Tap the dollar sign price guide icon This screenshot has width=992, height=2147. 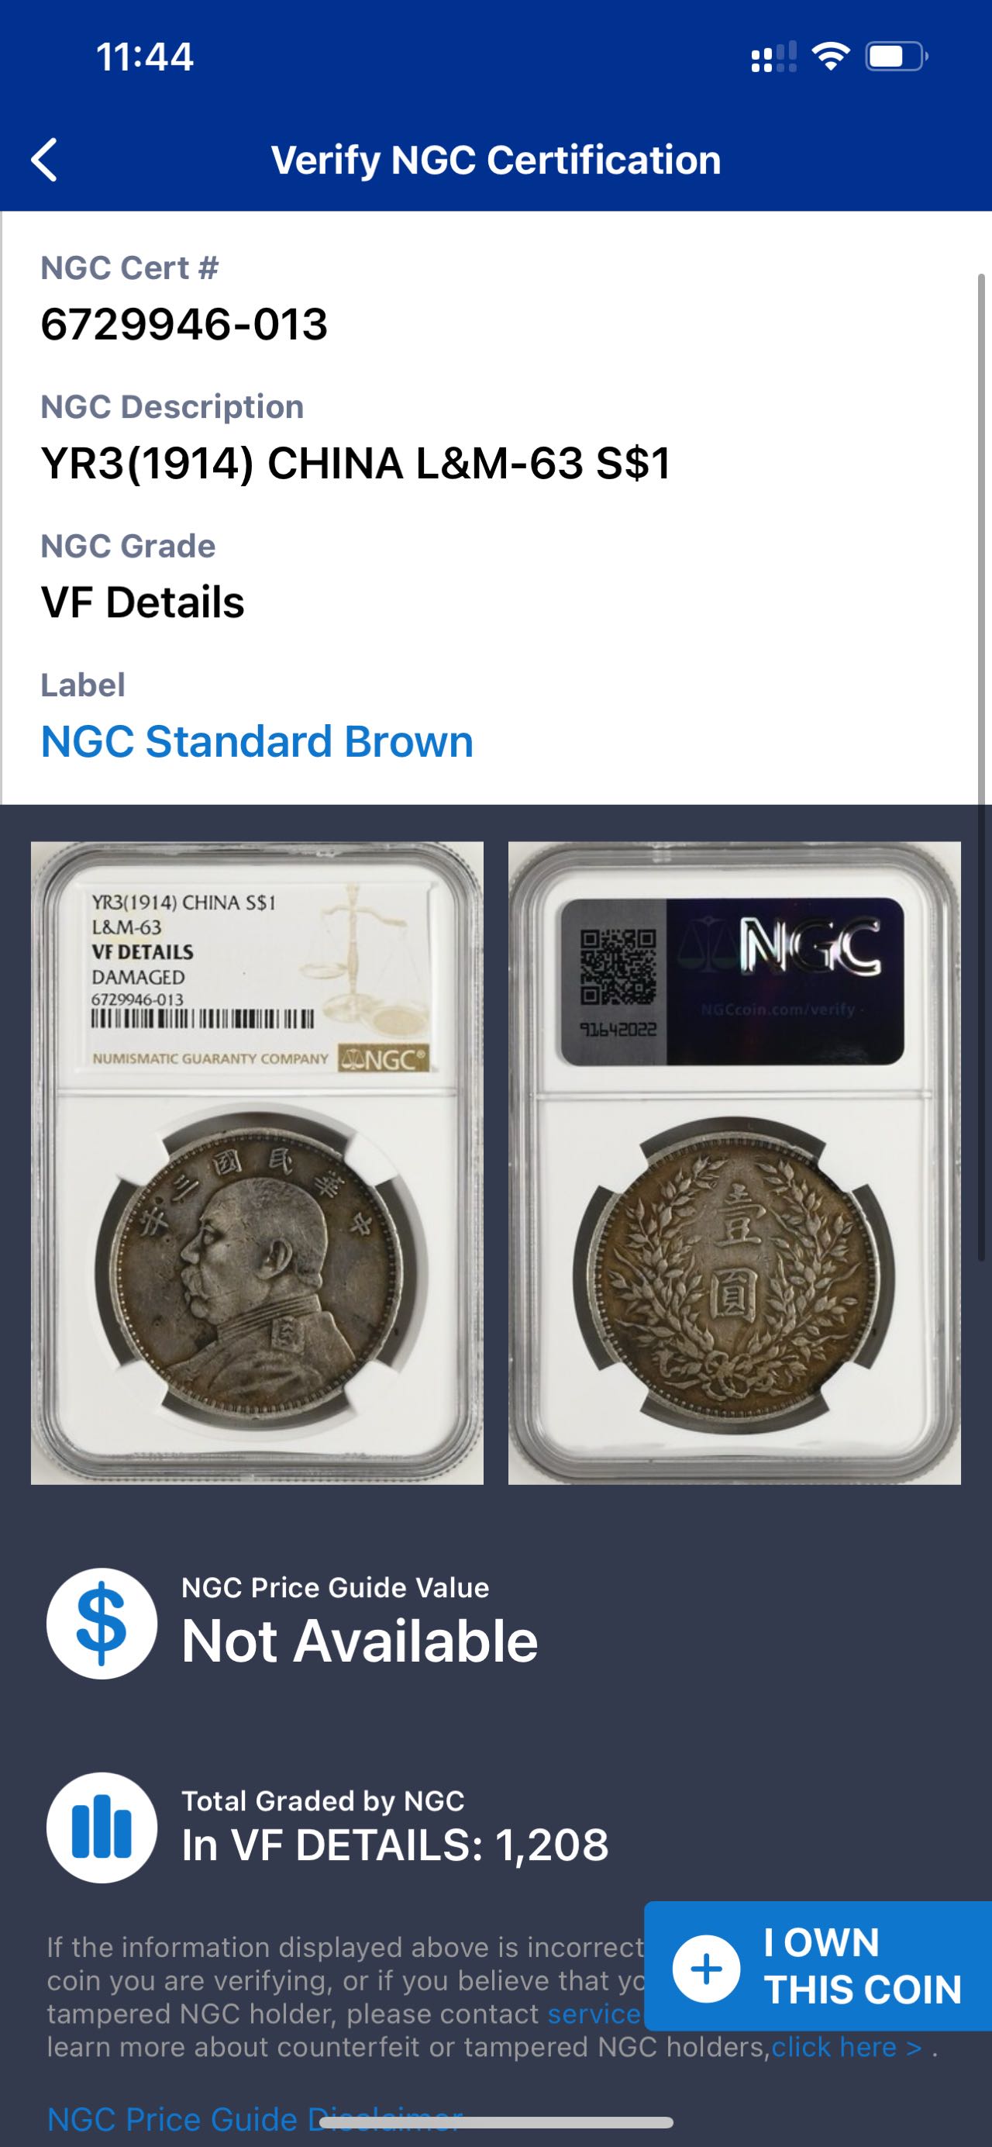102,1623
